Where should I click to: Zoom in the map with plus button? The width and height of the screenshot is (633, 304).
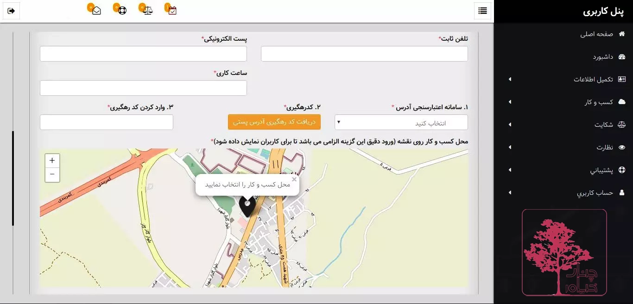(x=52, y=161)
